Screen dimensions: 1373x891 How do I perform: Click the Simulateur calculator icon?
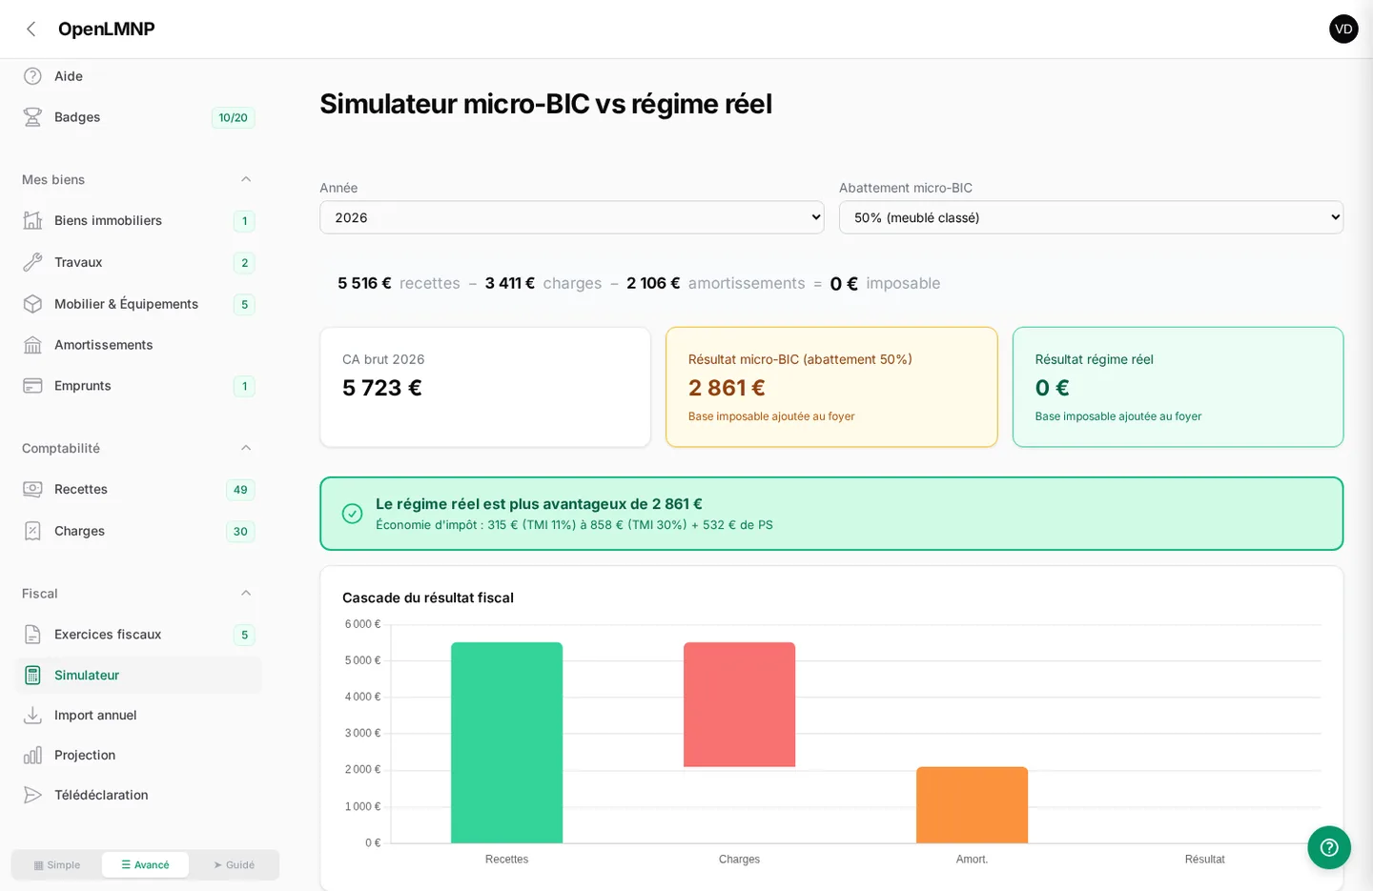click(32, 675)
